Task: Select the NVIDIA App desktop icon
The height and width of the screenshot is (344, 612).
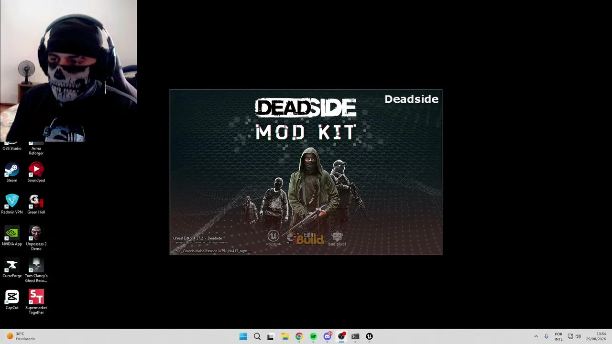Action: point(12,236)
